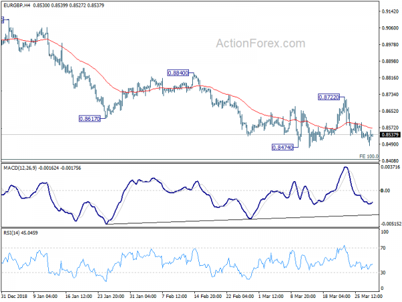Click the 1 Mar 12:00 date label
402x302 pixels.
click(x=271, y=296)
